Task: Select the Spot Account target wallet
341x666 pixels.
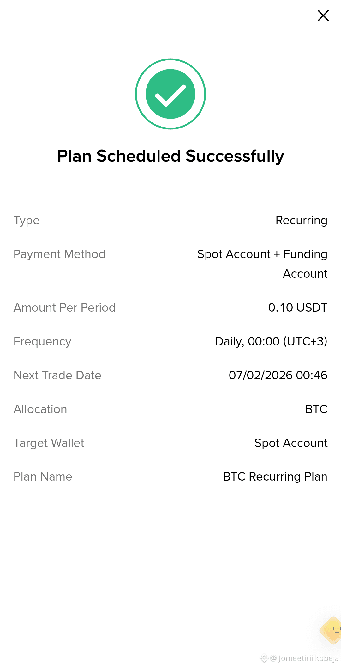Action: point(291,443)
